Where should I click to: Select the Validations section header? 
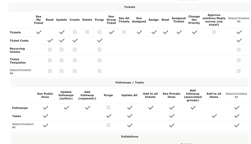click(x=129, y=136)
